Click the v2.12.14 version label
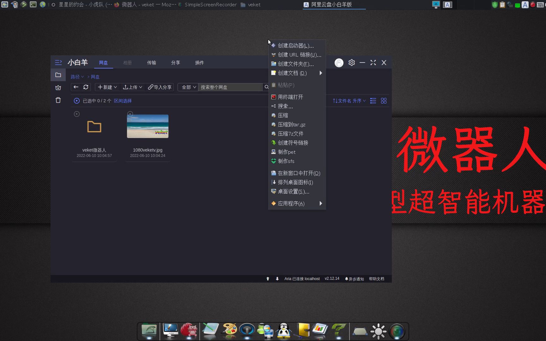 [x=332, y=278]
